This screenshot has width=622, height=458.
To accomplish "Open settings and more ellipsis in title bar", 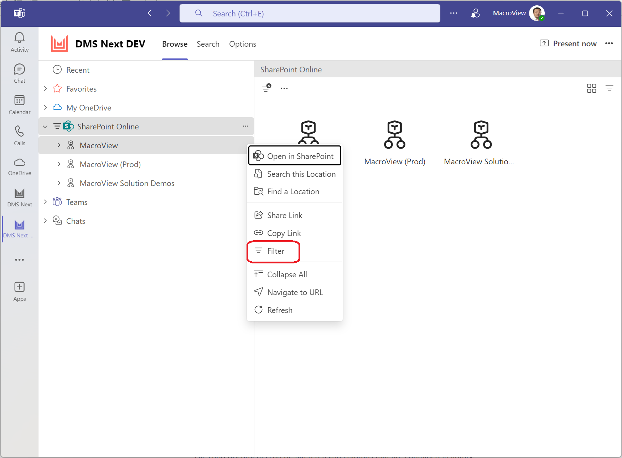I will tap(453, 13).
